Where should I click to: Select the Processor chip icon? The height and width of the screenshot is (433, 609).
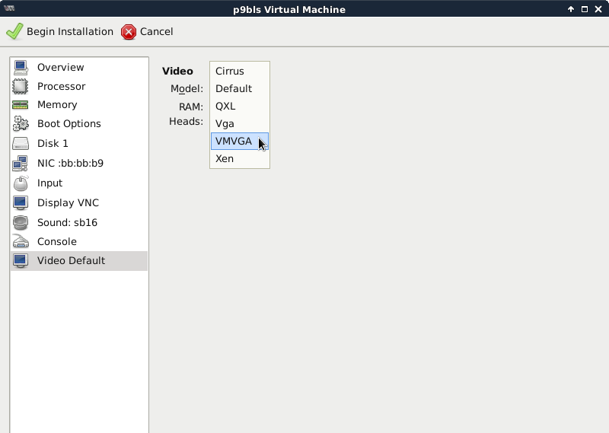point(21,87)
